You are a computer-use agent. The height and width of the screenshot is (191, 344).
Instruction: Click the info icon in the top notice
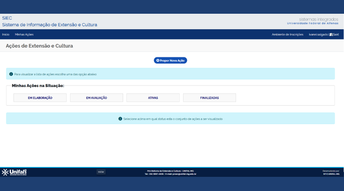pyautogui.click(x=11, y=74)
